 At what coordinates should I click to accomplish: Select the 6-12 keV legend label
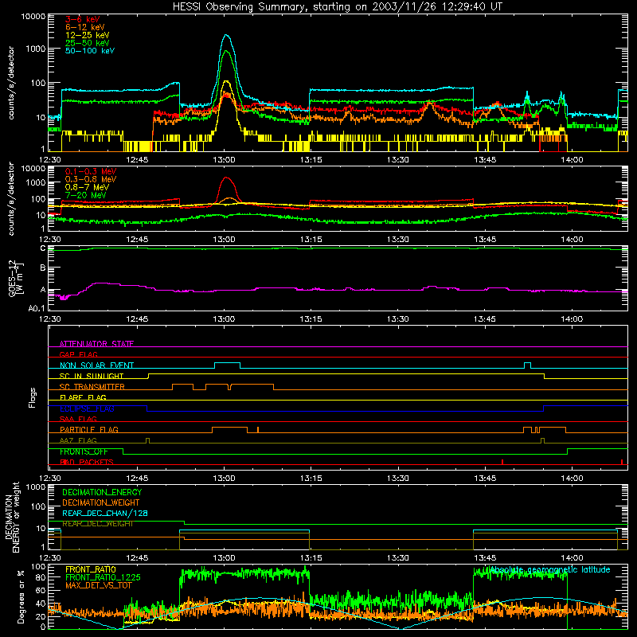pyautogui.click(x=85, y=27)
